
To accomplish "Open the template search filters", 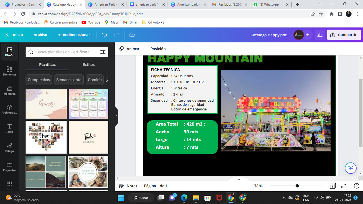I will pyautogui.click(x=103, y=52).
